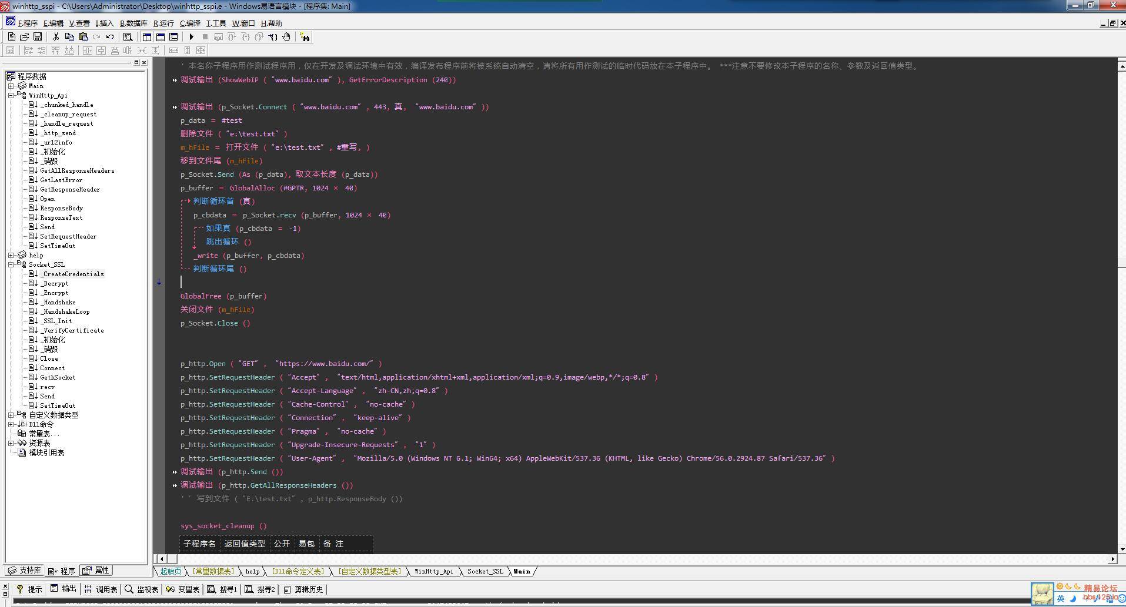Image resolution: width=1126 pixels, height=607 pixels.
Task: Click the binoculars search icon
Action: click(305, 37)
